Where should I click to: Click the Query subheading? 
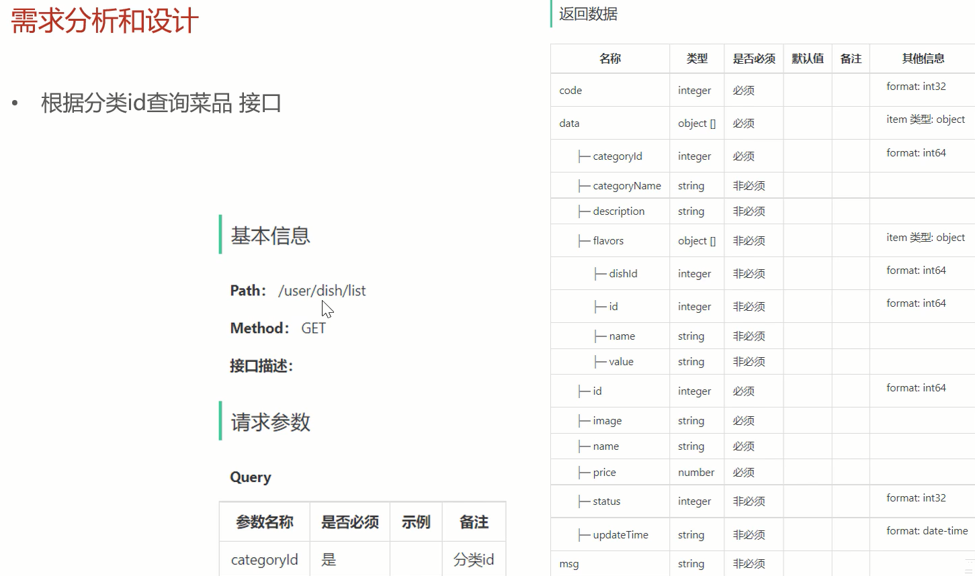[x=251, y=477]
